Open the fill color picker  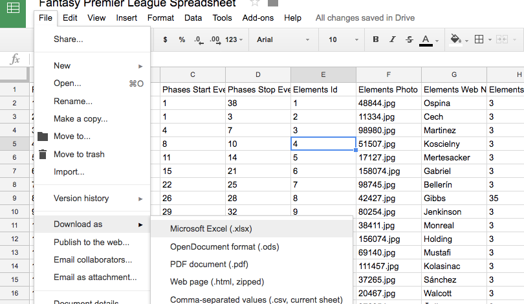pyautogui.click(x=457, y=39)
